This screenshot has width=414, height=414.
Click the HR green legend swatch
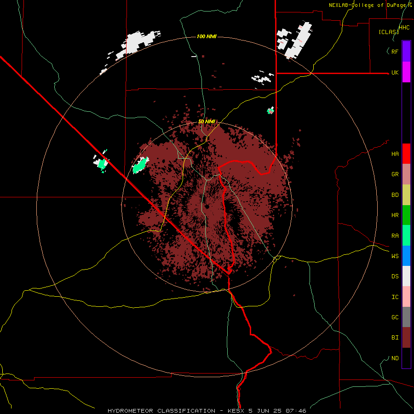406,215
